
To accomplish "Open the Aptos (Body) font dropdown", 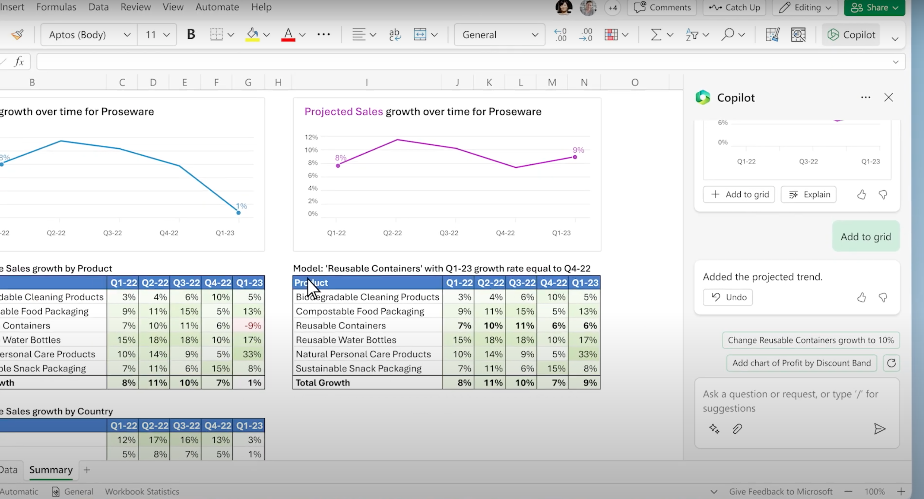I will coord(89,35).
